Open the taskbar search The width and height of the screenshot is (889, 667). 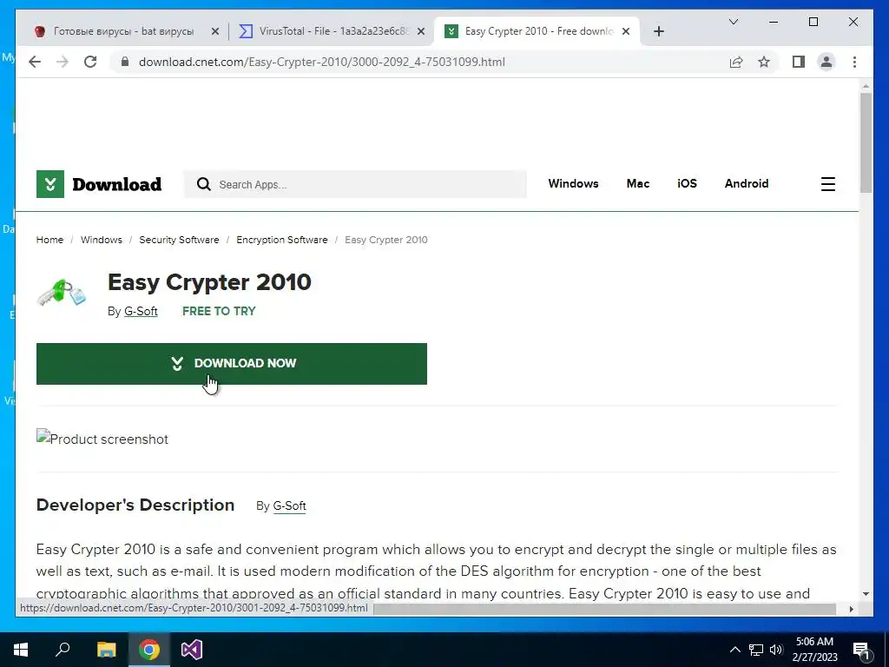[x=63, y=650]
